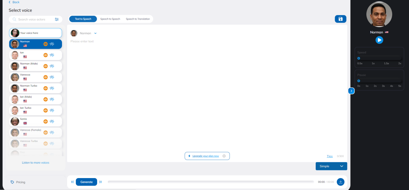The image size is (409, 190).
Task: Click blue waveform icon for Norman
Action: coord(52,44)
